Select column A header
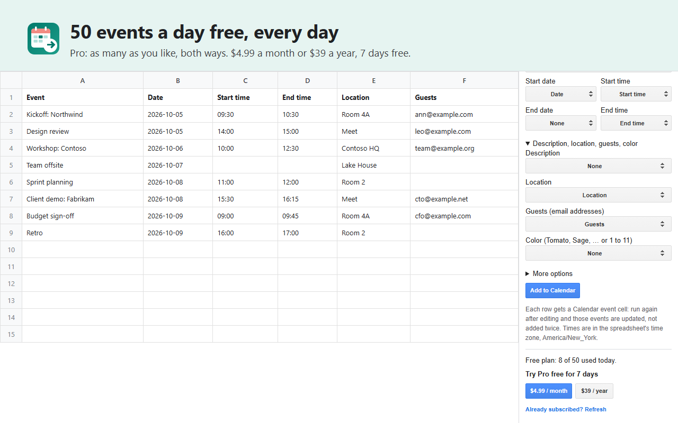 point(83,80)
